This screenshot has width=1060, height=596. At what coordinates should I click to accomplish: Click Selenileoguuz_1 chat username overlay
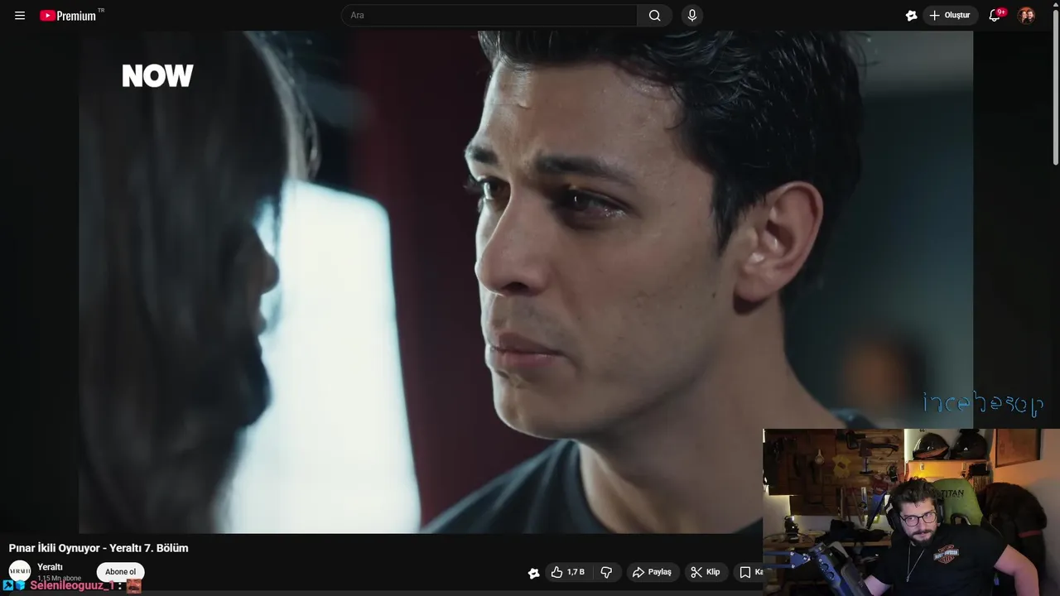[71, 585]
